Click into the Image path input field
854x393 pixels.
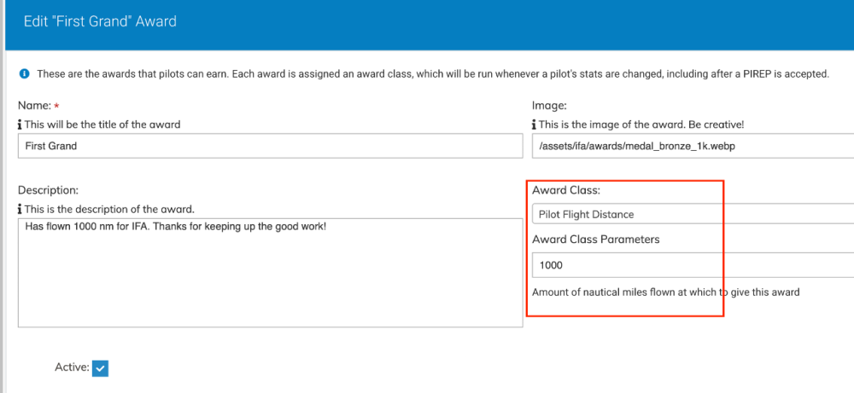tap(692, 146)
